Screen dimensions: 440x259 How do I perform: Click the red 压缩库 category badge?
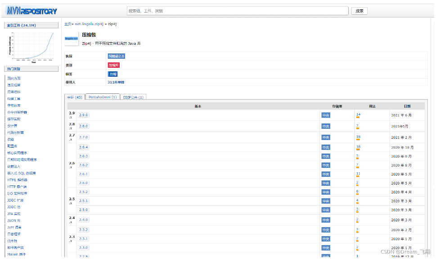click(114, 65)
